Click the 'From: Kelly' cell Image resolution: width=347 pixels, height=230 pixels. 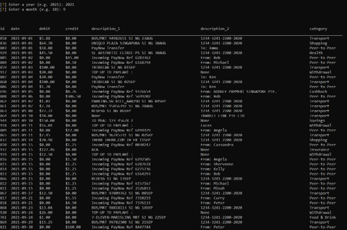pos(212,169)
